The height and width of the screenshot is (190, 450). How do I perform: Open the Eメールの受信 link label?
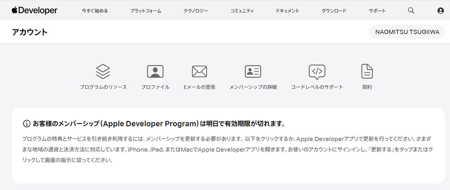(x=199, y=87)
